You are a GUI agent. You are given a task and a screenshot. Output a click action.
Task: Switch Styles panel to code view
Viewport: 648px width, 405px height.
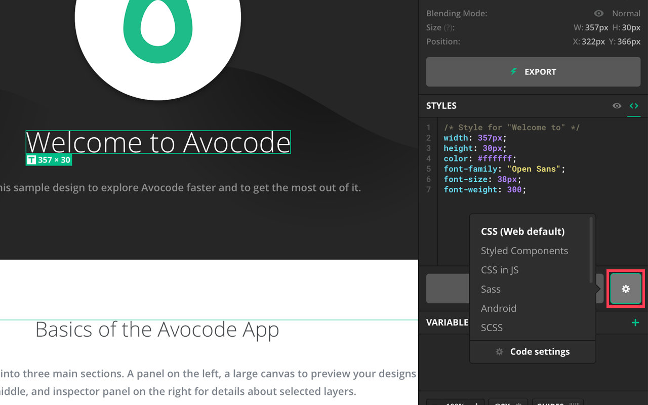coord(634,106)
